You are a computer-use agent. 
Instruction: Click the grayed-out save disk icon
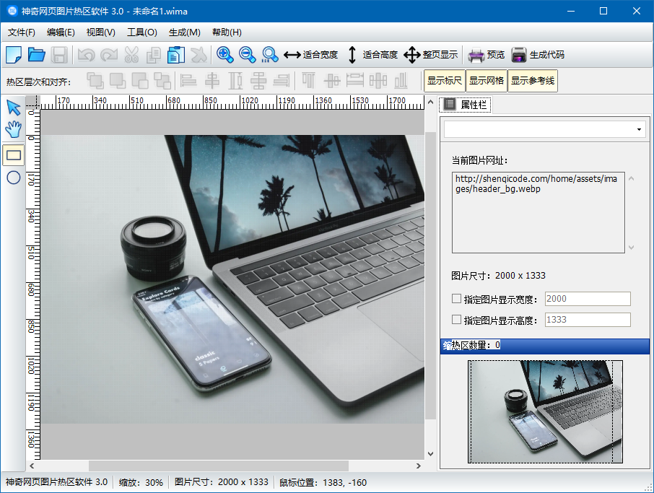(x=58, y=55)
